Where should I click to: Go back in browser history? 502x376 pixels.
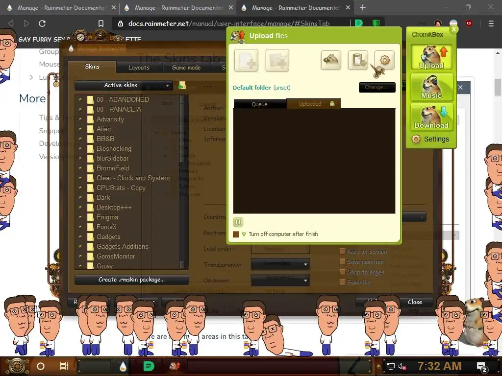[11, 23]
